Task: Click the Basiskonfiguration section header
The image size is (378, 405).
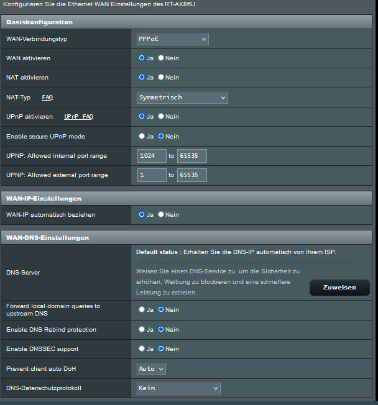Action: point(187,22)
